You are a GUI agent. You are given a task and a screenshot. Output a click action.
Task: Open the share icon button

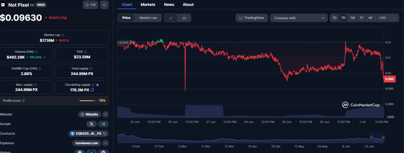[104, 5]
